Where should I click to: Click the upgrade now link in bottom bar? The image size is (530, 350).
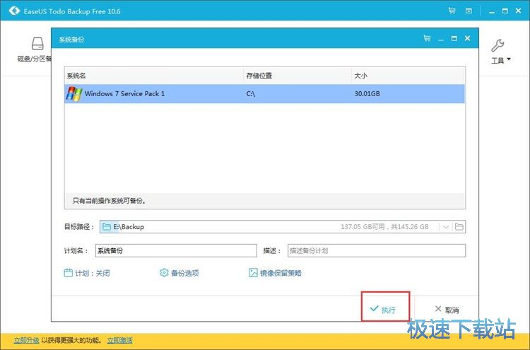click(x=26, y=340)
